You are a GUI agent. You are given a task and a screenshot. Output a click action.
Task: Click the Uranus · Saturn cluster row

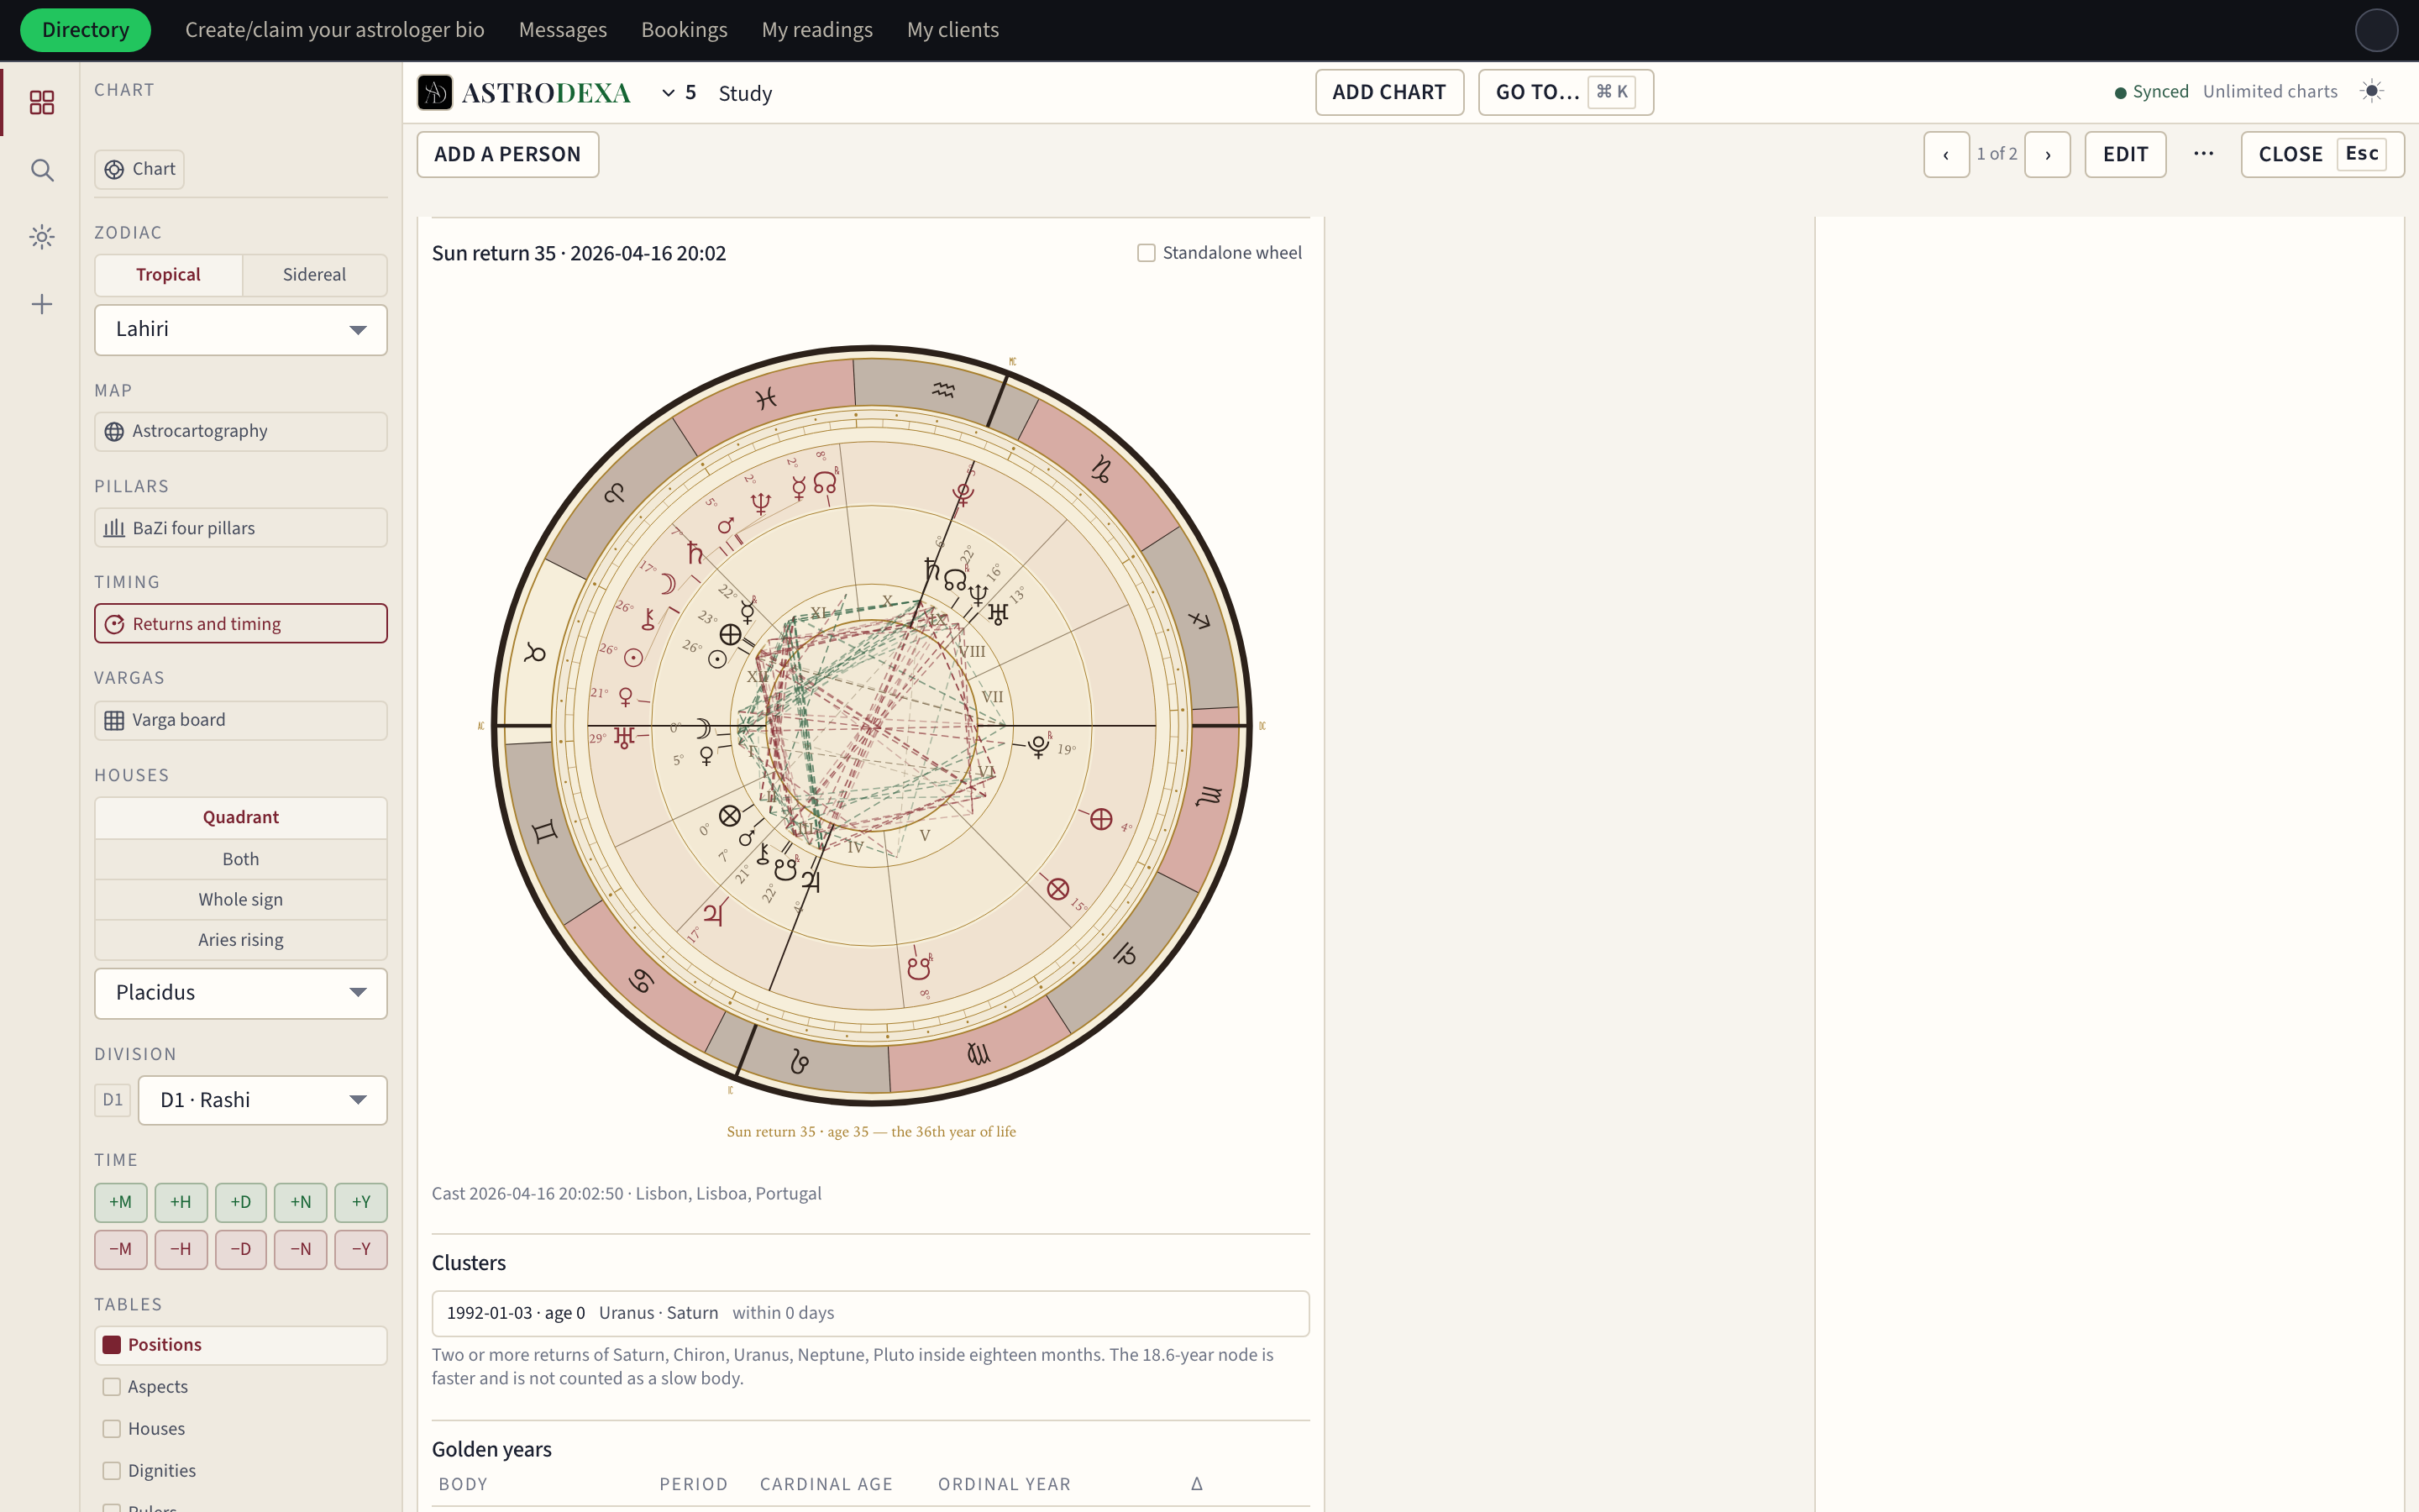[869, 1313]
